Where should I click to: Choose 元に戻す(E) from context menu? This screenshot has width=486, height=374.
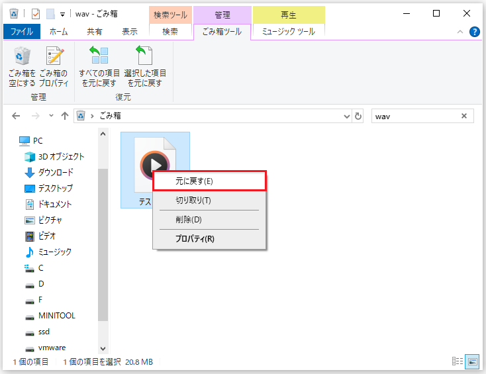tap(209, 181)
